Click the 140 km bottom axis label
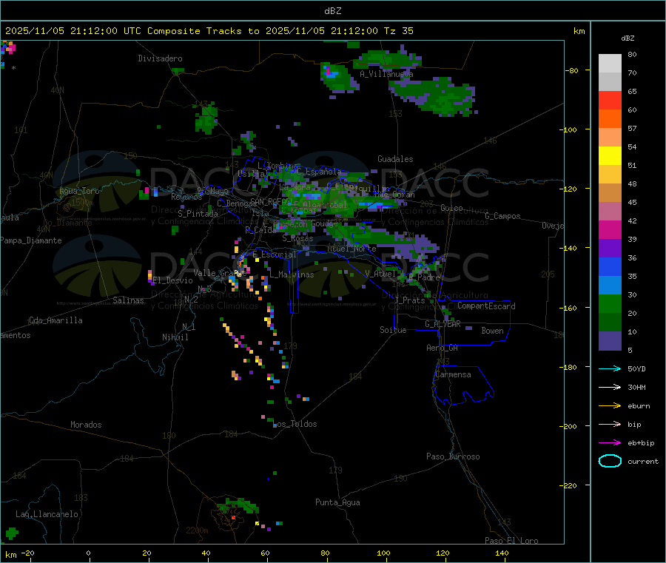Screen dimensions: 666x563 (x=502, y=553)
